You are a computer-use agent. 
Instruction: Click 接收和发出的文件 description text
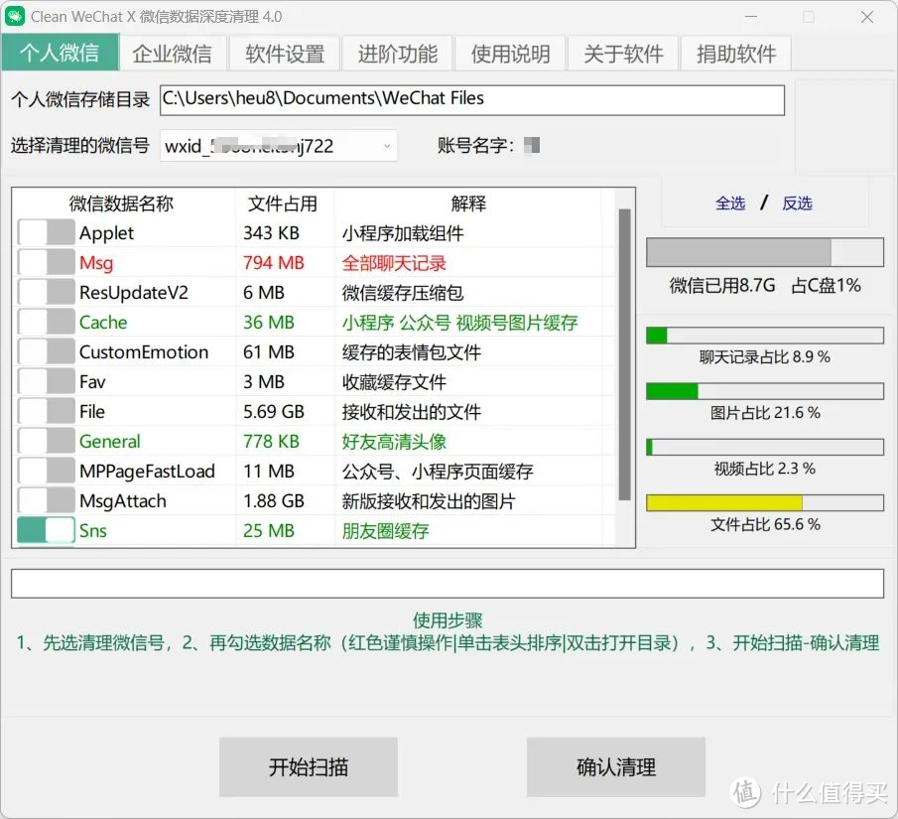coord(411,412)
